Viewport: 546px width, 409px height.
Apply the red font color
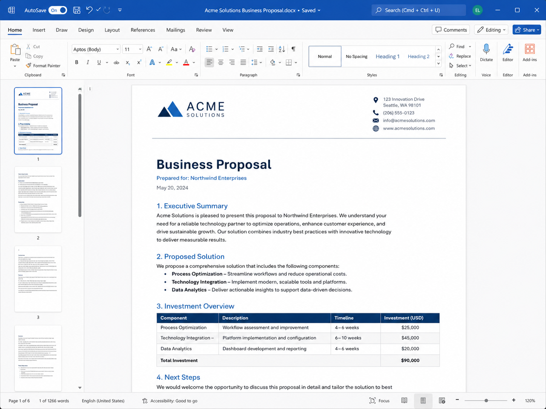coord(186,63)
